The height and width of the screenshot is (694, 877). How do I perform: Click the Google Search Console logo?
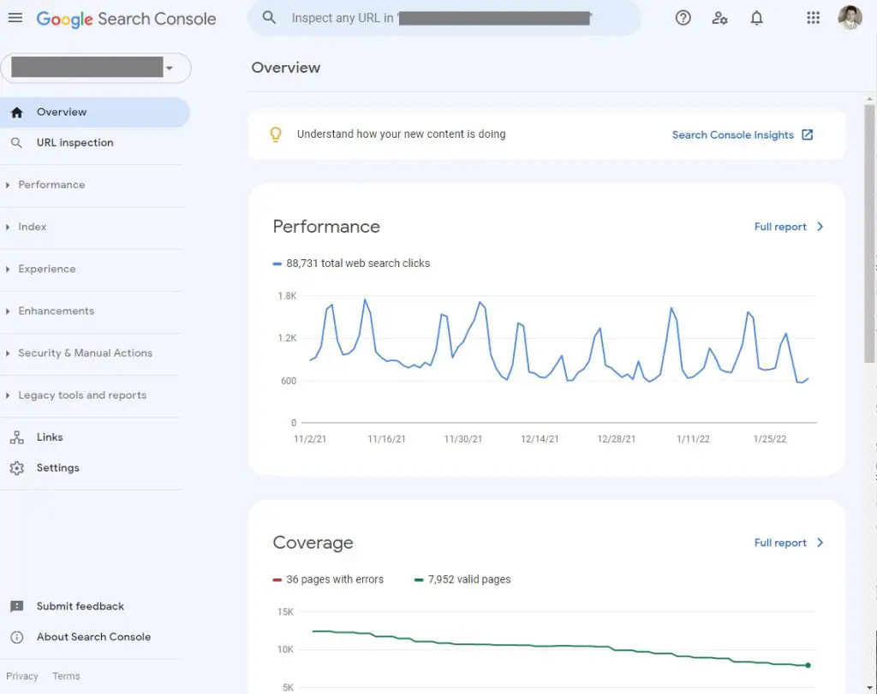coord(126,19)
